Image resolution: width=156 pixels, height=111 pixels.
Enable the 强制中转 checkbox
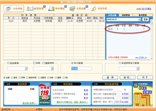click(43, 63)
